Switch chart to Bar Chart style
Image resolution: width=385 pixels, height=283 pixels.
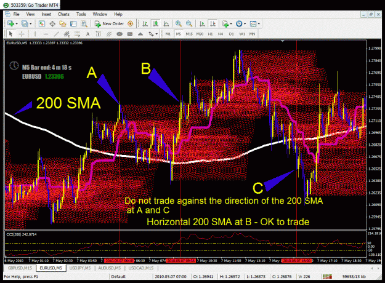click(145, 23)
